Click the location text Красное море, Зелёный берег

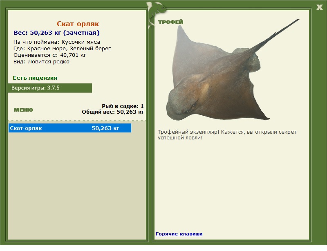coord(69,49)
